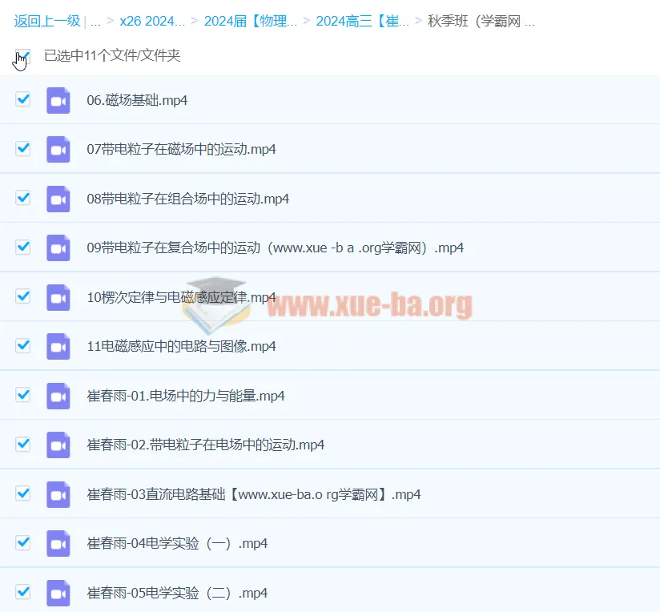The height and width of the screenshot is (612, 660).
Task: Click 返回上一级 to go back
Action: pos(46,22)
